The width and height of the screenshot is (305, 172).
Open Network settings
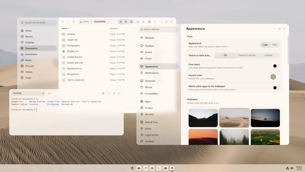tap(158, 38)
